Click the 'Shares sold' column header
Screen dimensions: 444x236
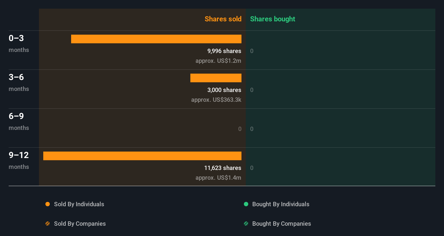[x=223, y=19]
